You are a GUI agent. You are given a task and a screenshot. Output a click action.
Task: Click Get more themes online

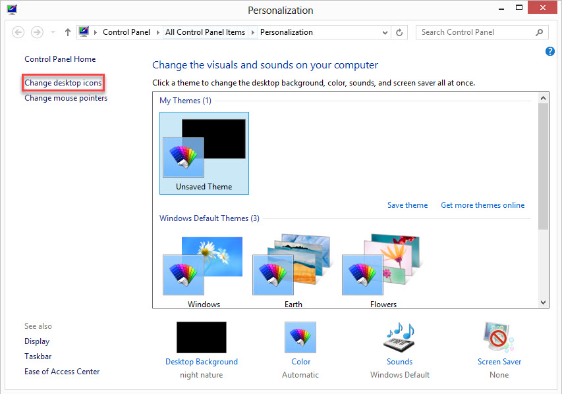pyautogui.click(x=482, y=205)
